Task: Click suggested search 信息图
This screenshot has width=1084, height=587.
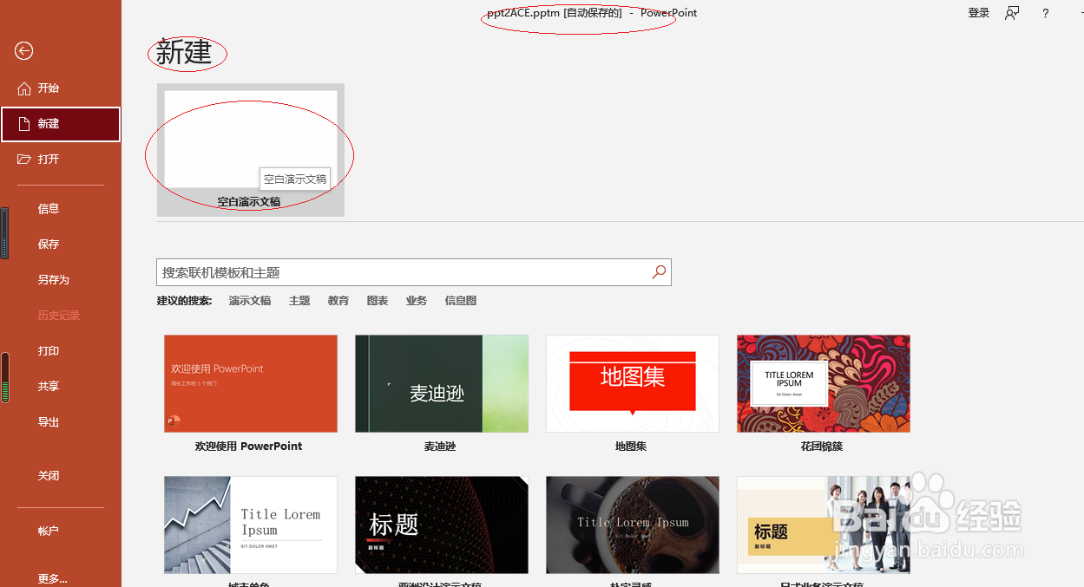Action: (x=461, y=301)
